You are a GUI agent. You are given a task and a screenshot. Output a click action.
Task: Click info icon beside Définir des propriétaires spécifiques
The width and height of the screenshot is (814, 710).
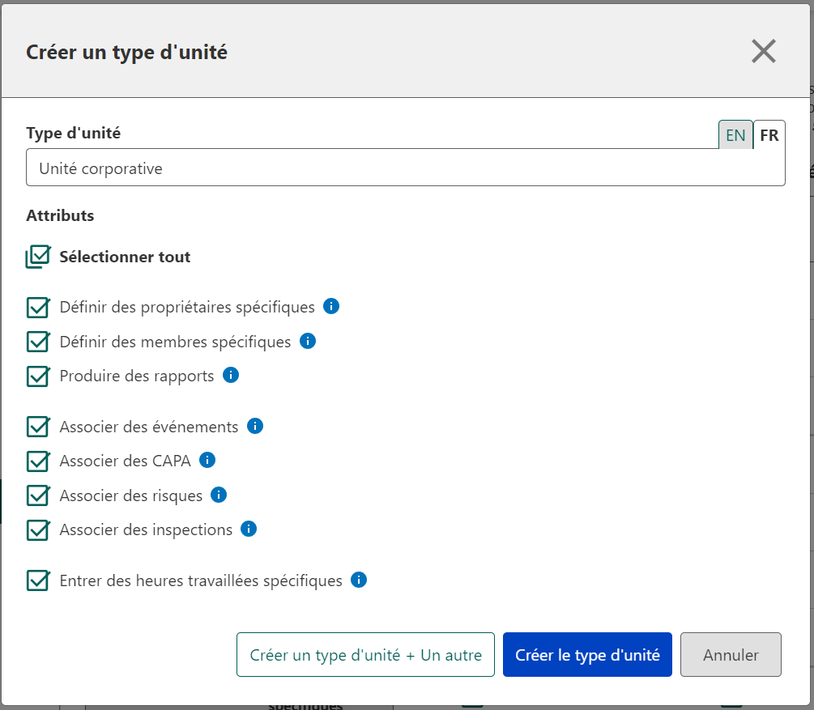click(330, 307)
